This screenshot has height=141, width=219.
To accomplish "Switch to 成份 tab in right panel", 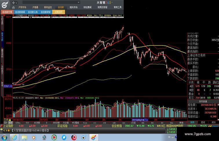I will point(213,122).
